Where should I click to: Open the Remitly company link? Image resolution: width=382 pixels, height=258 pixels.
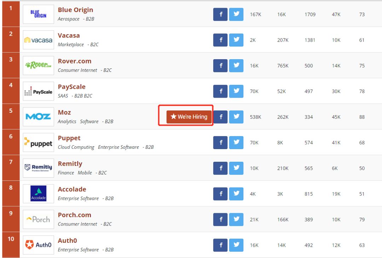click(x=70, y=164)
